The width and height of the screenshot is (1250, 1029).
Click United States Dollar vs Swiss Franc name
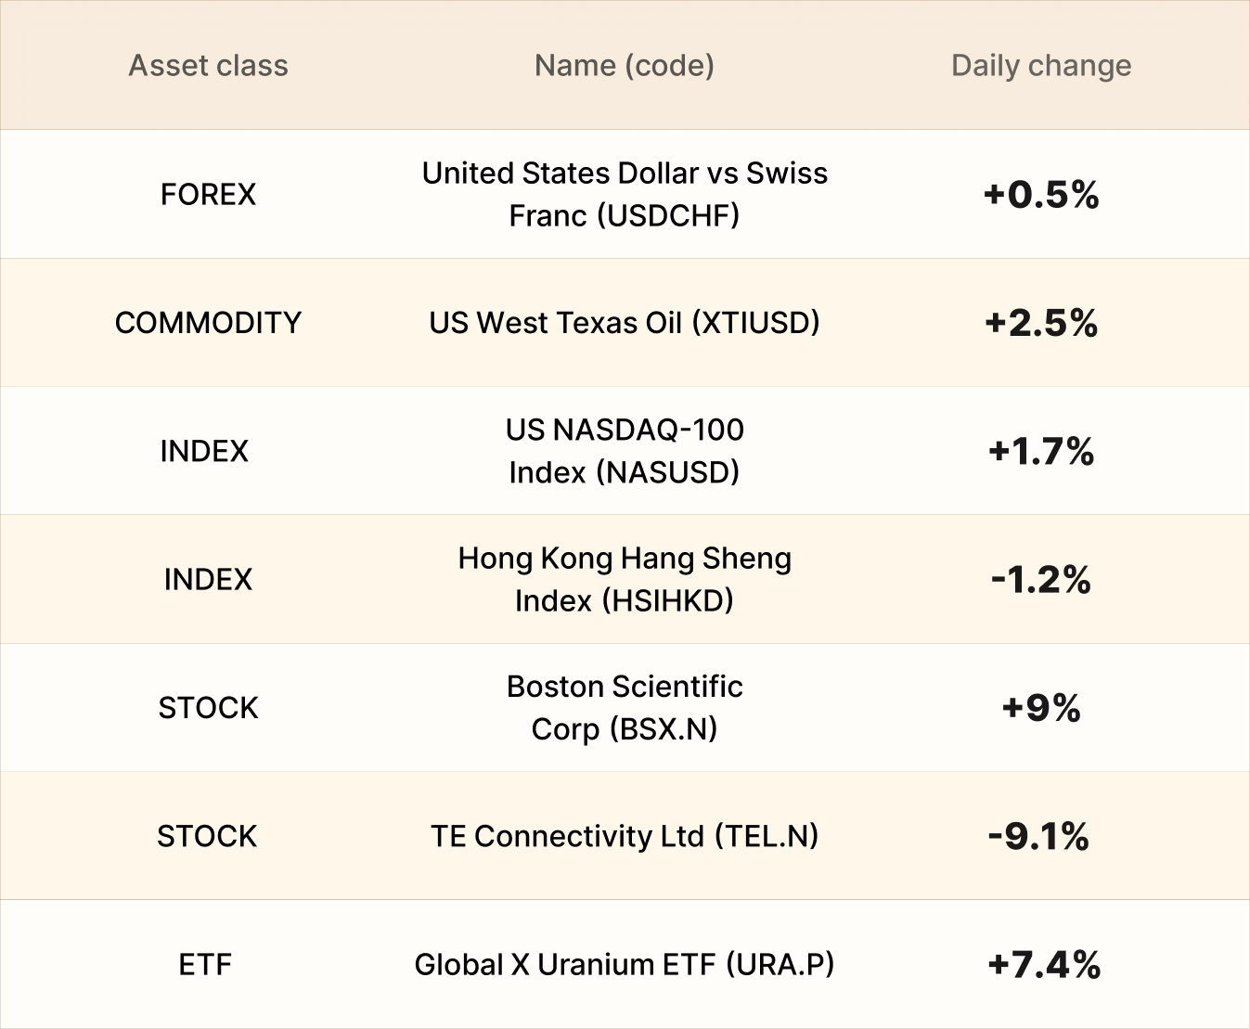click(x=625, y=194)
